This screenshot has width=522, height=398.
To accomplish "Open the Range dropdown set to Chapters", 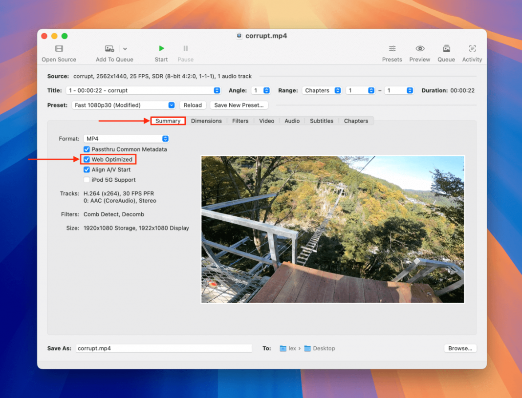I will tap(322, 90).
